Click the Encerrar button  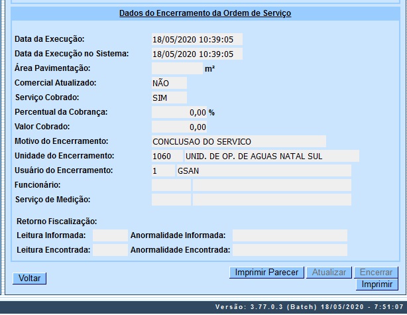point(377,273)
